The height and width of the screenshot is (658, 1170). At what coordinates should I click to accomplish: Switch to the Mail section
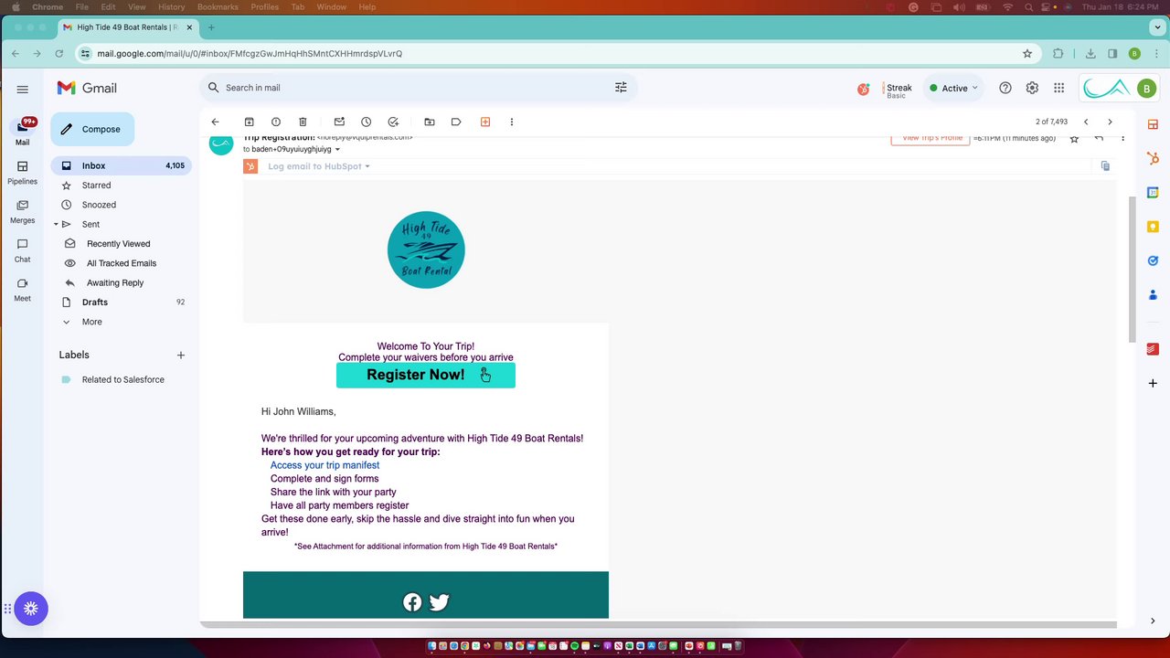[x=22, y=133]
